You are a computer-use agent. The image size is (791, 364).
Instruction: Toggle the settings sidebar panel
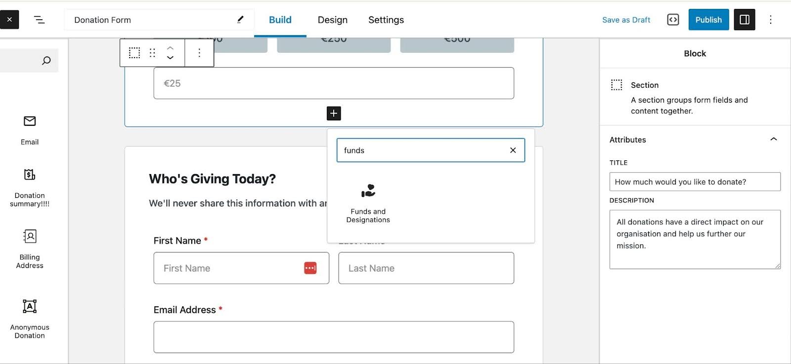click(744, 20)
